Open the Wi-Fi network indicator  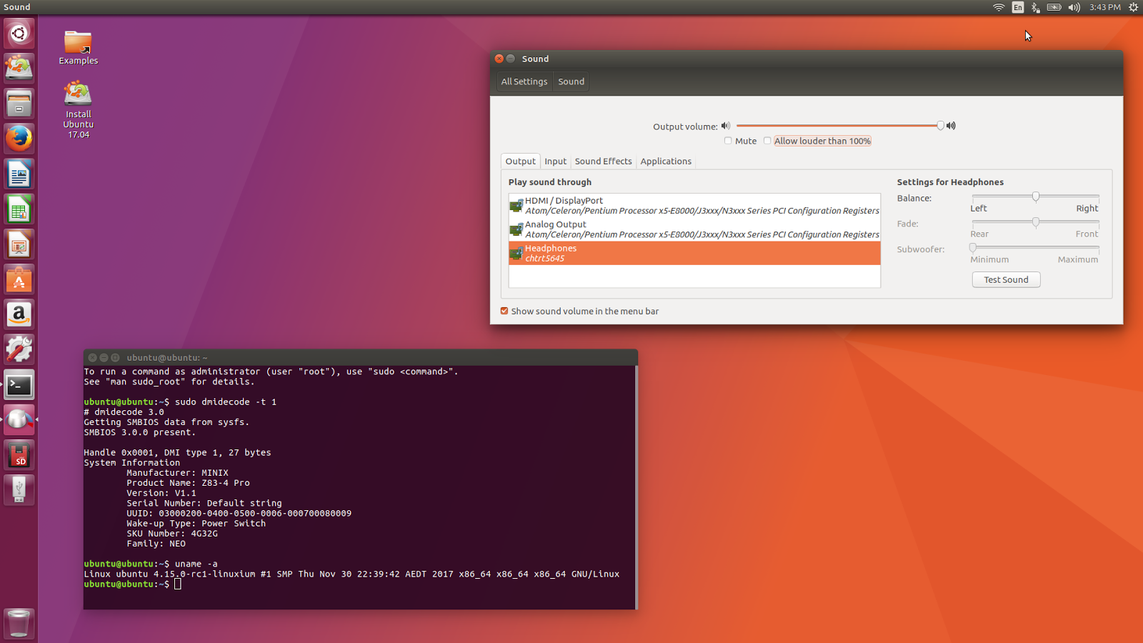(999, 7)
